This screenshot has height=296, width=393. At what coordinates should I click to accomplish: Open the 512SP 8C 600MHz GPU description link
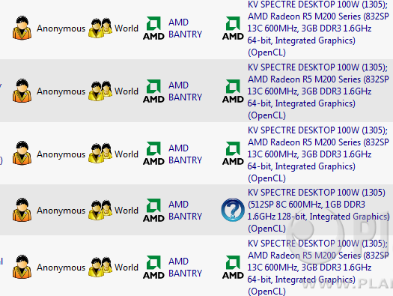pyautogui.click(x=318, y=211)
